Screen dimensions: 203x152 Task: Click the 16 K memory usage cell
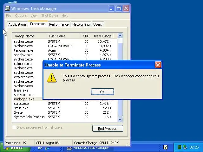pos(108,117)
